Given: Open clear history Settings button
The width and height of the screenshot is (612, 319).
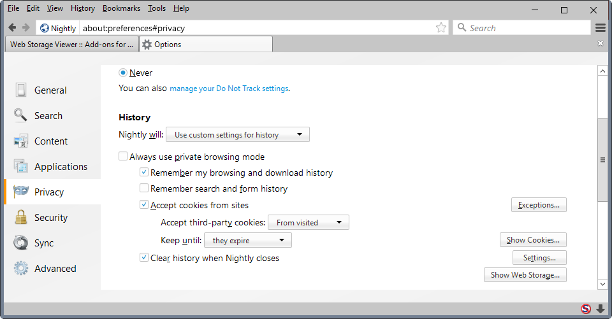Looking at the screenshot, I should [539, 258].
